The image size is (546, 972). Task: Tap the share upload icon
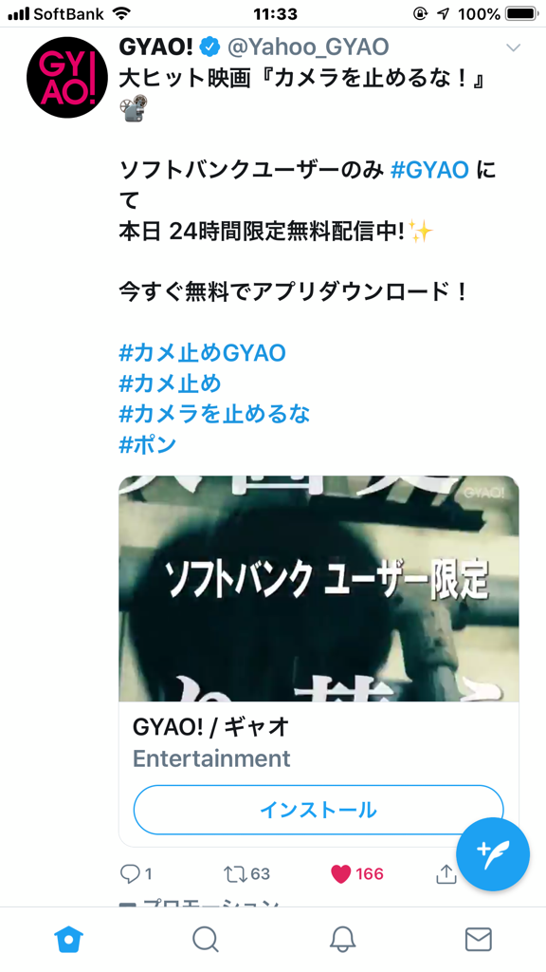[x=446, y=873]
